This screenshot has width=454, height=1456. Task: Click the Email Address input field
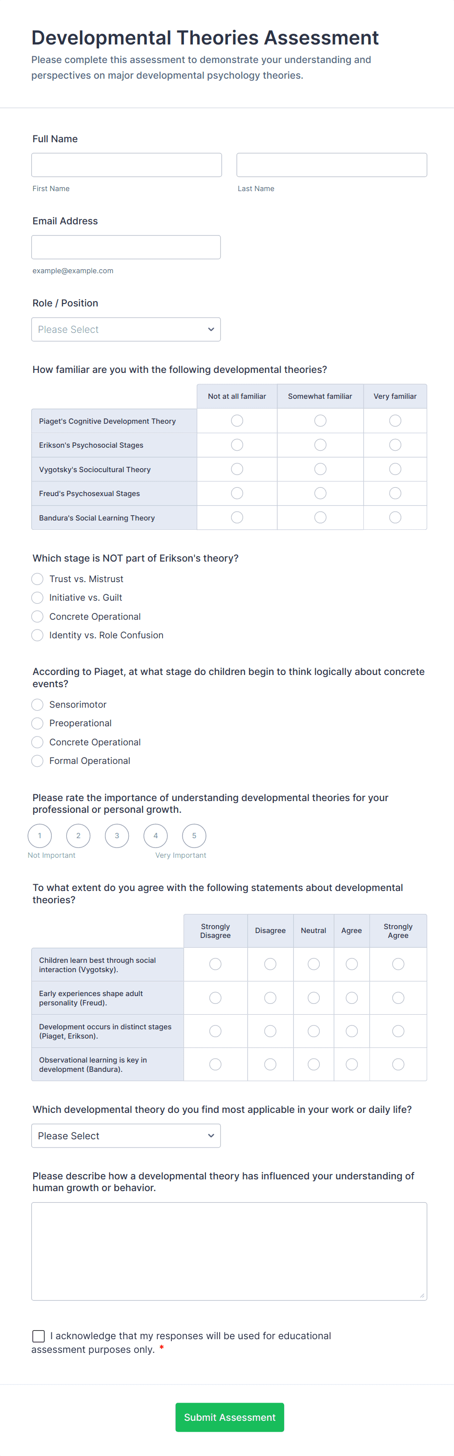pos(125,246)
